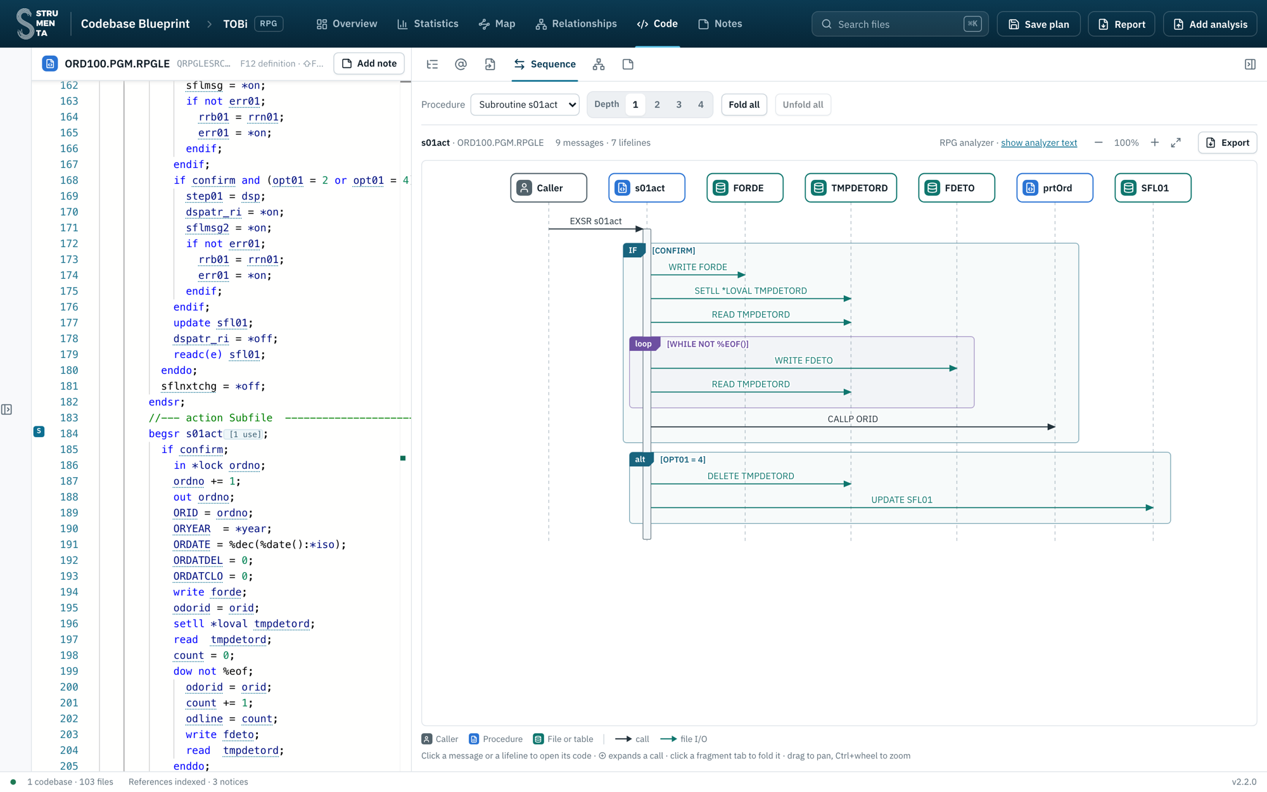Click the Export button

pyautogui.click(x=1227, y=143)
